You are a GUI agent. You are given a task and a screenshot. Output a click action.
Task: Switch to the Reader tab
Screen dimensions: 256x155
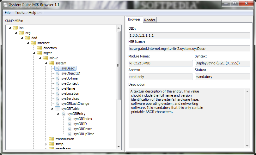(x=149, y=20)
